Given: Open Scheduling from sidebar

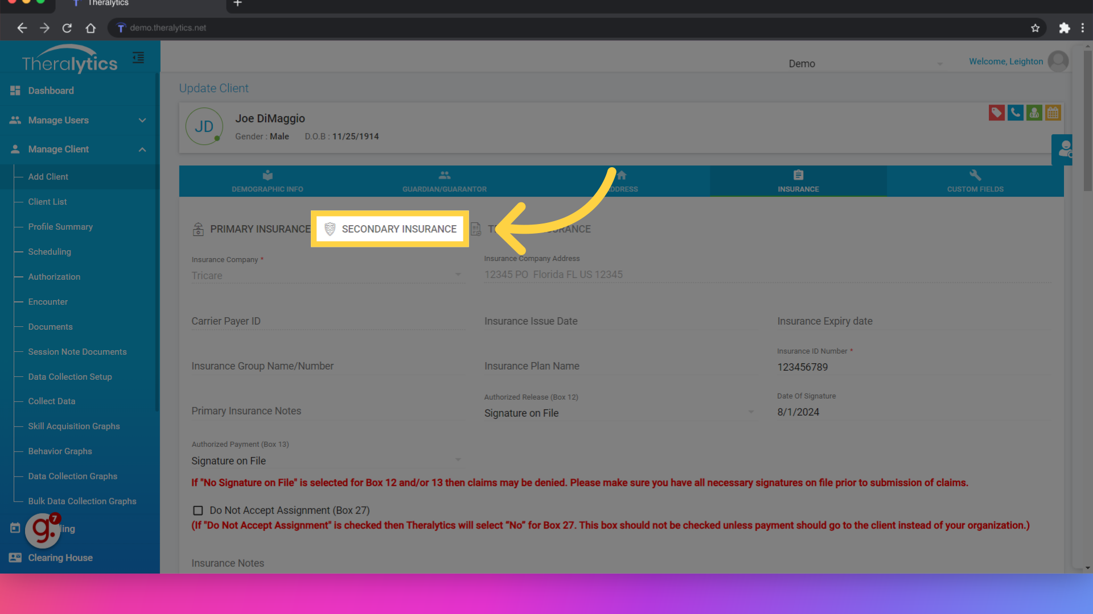Looking at the screenshot, I should coord(50,252).
